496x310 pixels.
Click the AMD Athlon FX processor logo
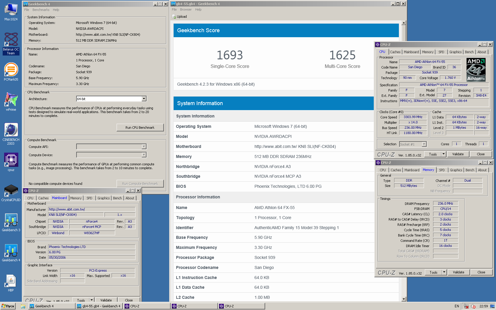476,70
